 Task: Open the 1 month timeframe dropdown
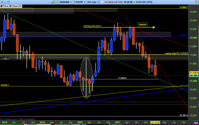[x=80, y=2]
